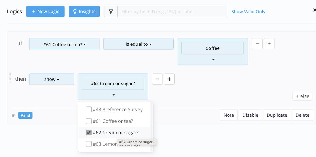316x157 pixels.
Task: Click the plus icon to add another condition
Action: (x=269, y=44)
